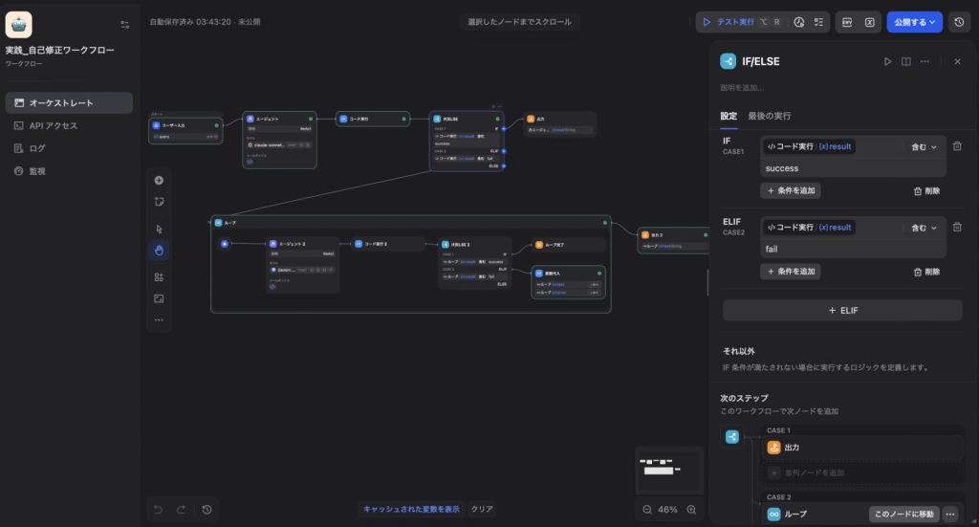Image resolution: width=979 pixels, height=527 pixels.
Task: Select the エージェント node with claude-sonnet
Action: point(280,140)
